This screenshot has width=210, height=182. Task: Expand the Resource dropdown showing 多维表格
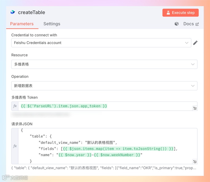[104, 64]
